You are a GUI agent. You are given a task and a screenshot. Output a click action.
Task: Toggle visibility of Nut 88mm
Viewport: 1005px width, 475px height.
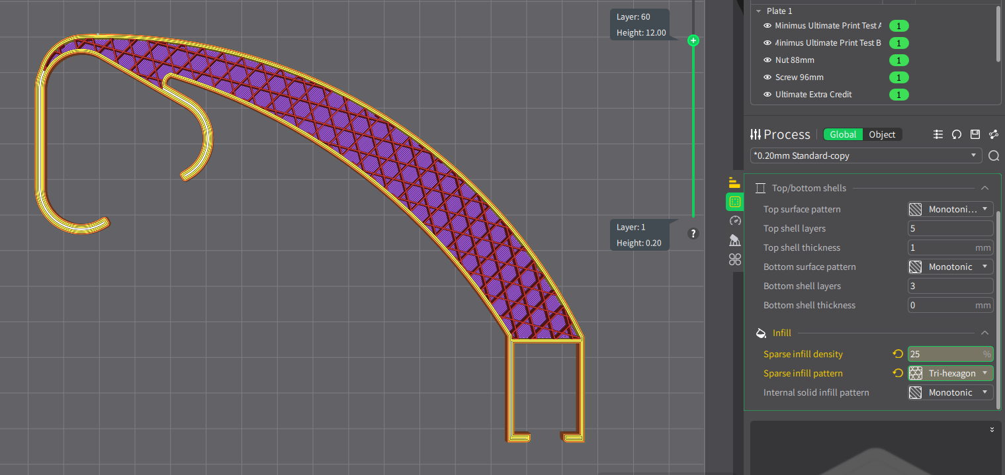coord(767,60)
